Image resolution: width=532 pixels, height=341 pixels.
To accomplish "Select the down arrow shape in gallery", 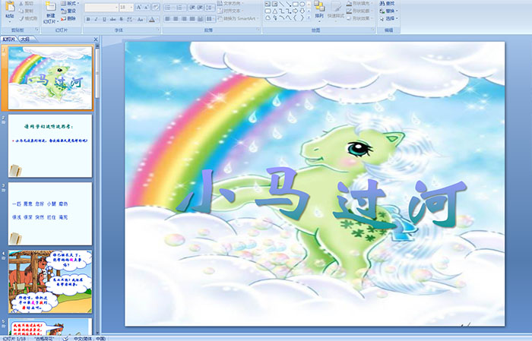I will [302, 11].
